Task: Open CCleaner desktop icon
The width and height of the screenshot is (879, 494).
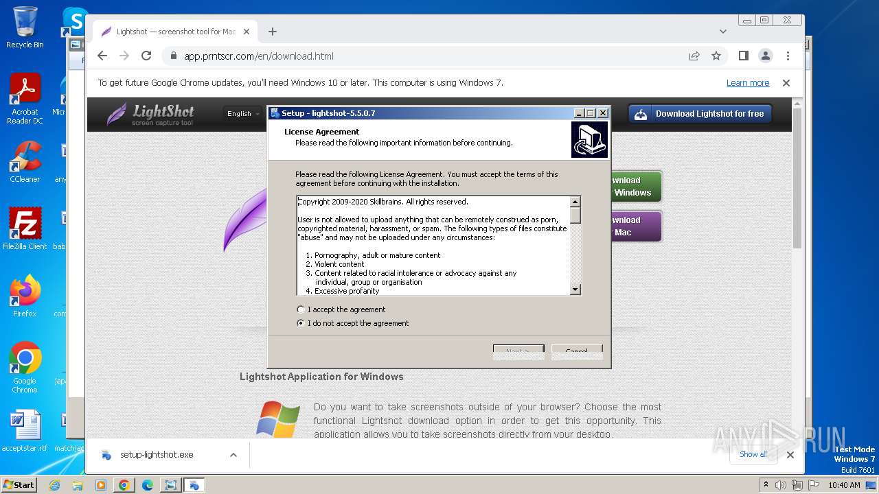Action: pos(25,162)
